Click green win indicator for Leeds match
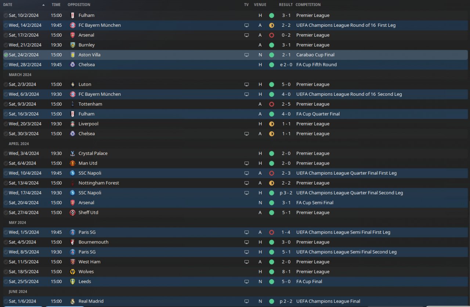 (271, 282)
